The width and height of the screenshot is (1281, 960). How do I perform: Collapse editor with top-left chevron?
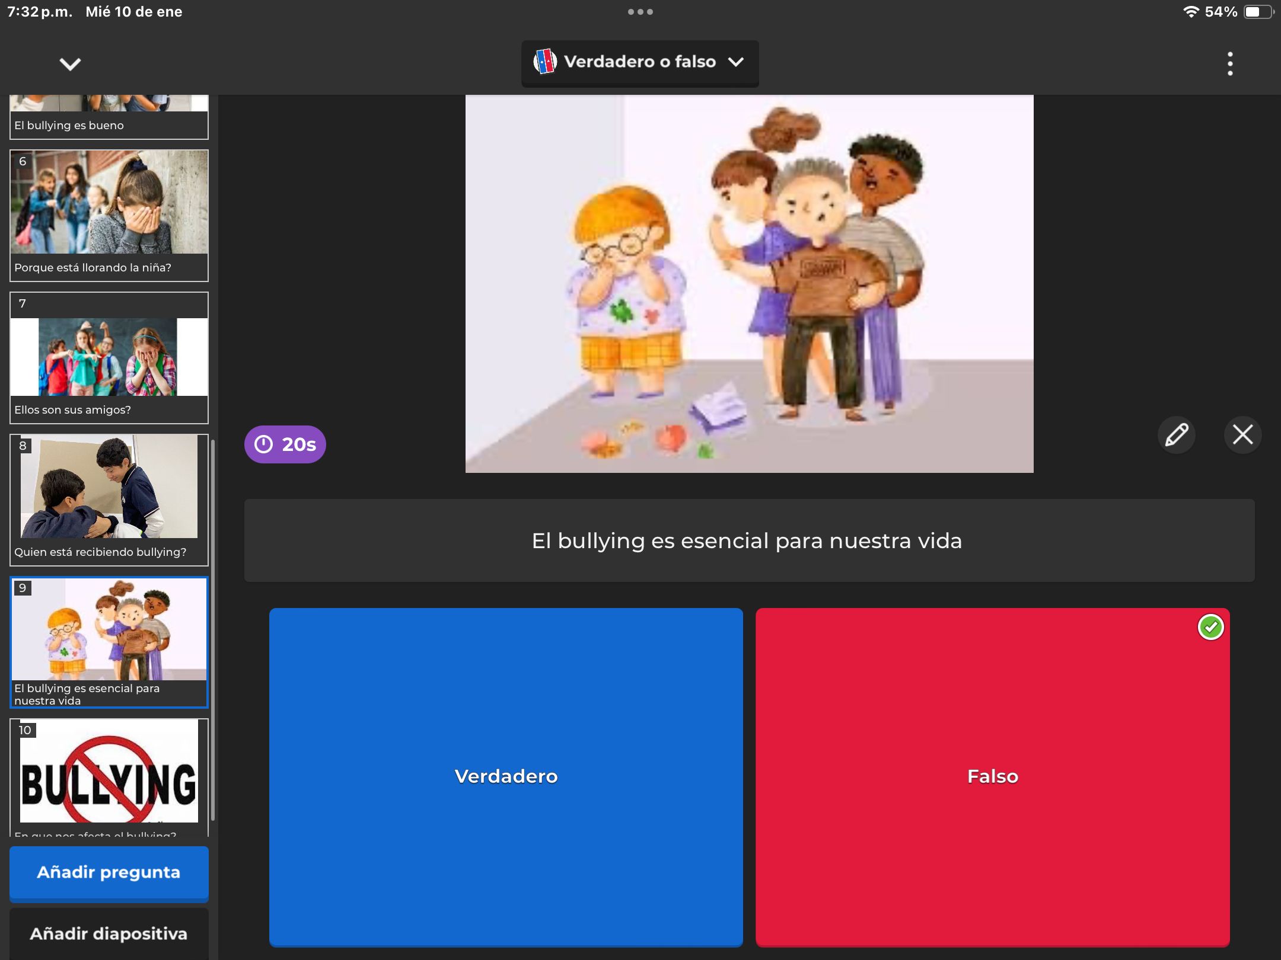pyautogui.click(x=70, y=64)
